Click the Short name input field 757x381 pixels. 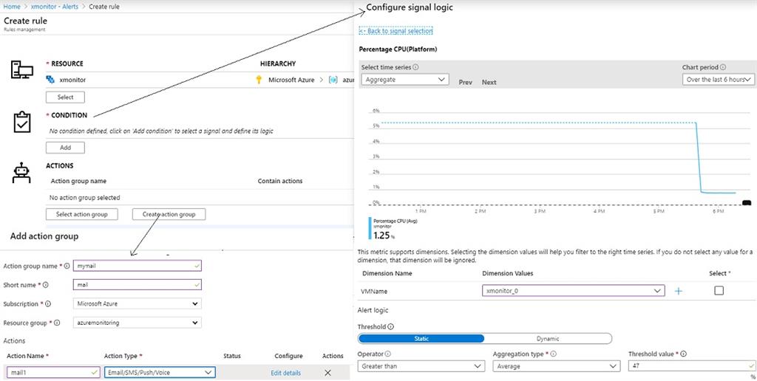[137, 284]
